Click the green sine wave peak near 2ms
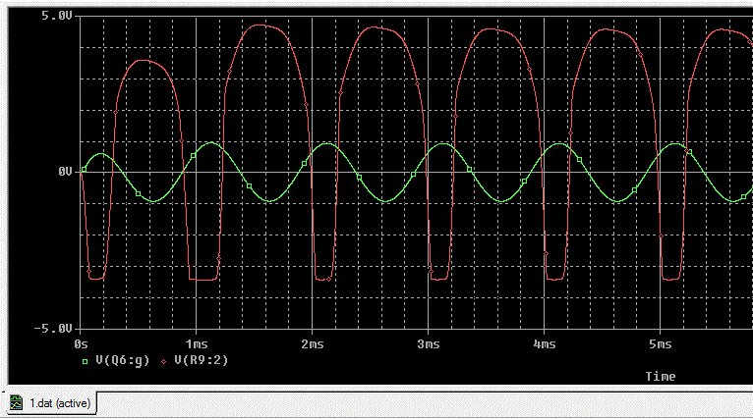The image size is (753, 419). click(x=329, y=144)
